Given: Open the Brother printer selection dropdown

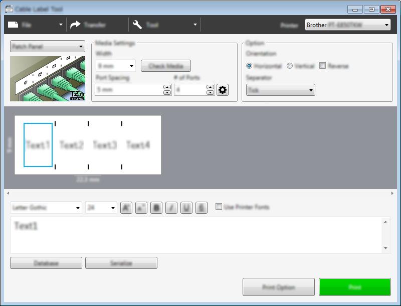Looking at the screenshot, I should [x=347, y=25].
